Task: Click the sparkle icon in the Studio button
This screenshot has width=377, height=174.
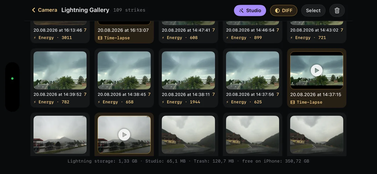Action: pos(241,11)
